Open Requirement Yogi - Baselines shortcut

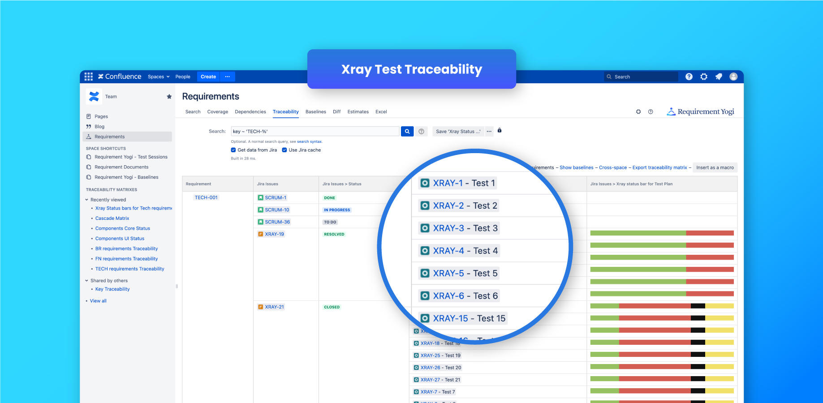point(126,177)
